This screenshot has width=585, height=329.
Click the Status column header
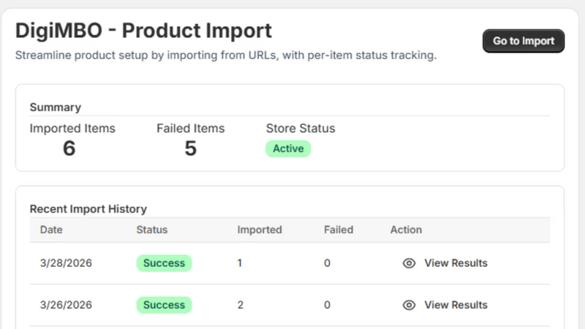152,230
